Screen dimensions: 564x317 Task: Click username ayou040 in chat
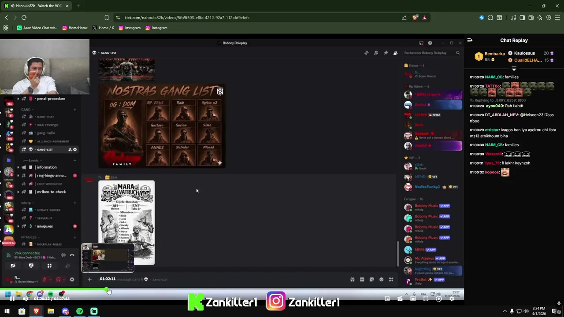coord(494,106)
